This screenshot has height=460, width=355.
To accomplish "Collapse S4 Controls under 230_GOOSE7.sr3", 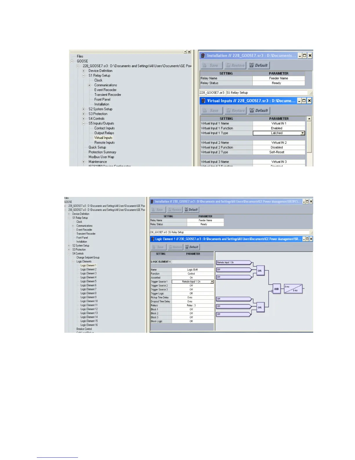I will [x=69, y=254].
